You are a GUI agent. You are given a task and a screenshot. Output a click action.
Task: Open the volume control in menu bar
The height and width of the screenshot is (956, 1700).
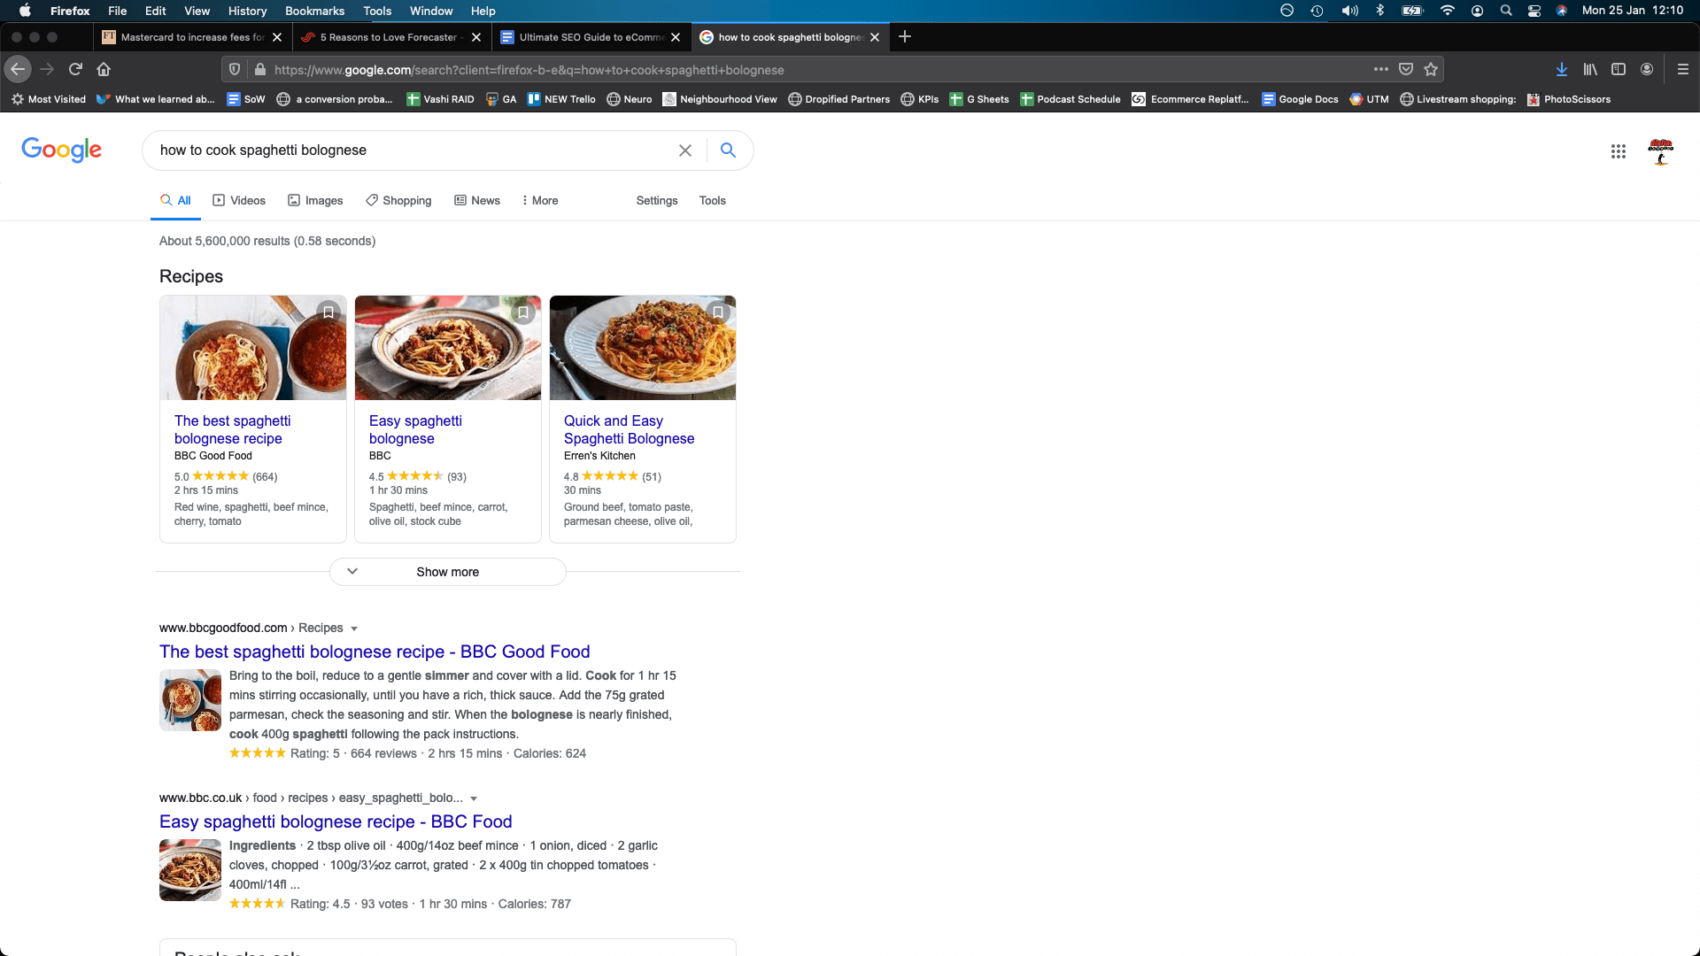tap(1349, 11)
